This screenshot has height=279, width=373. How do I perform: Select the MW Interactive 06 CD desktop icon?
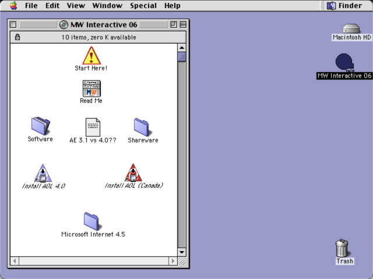344,62
